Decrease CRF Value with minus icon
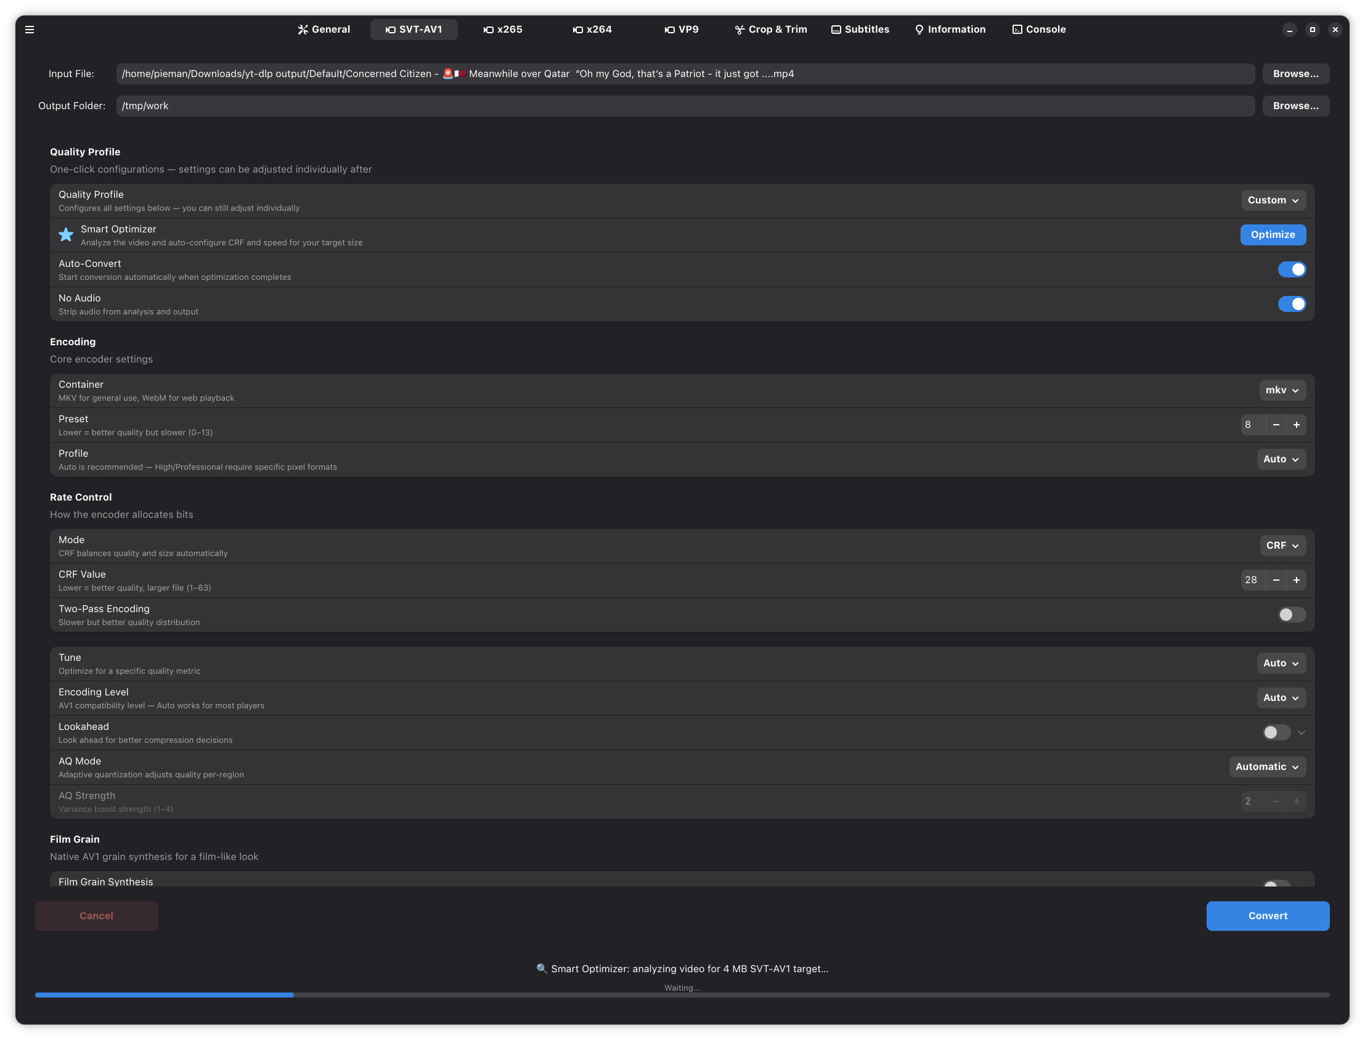 pos(1276,580)
